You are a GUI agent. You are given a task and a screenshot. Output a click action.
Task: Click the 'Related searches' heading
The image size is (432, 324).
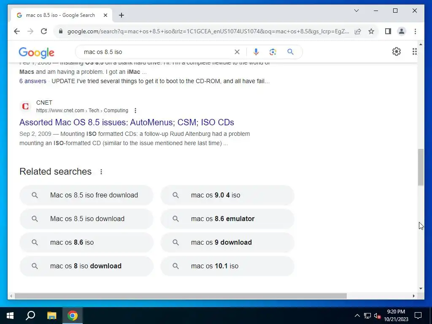point(55,172)
